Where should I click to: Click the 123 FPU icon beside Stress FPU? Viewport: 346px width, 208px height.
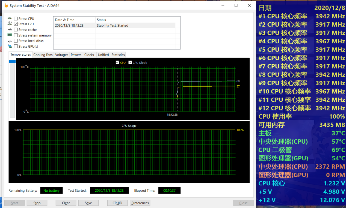pyautogui.click(x=10, y=24)
